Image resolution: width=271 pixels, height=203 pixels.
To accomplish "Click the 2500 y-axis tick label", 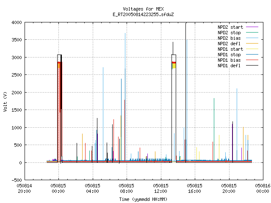I will 17,75.
